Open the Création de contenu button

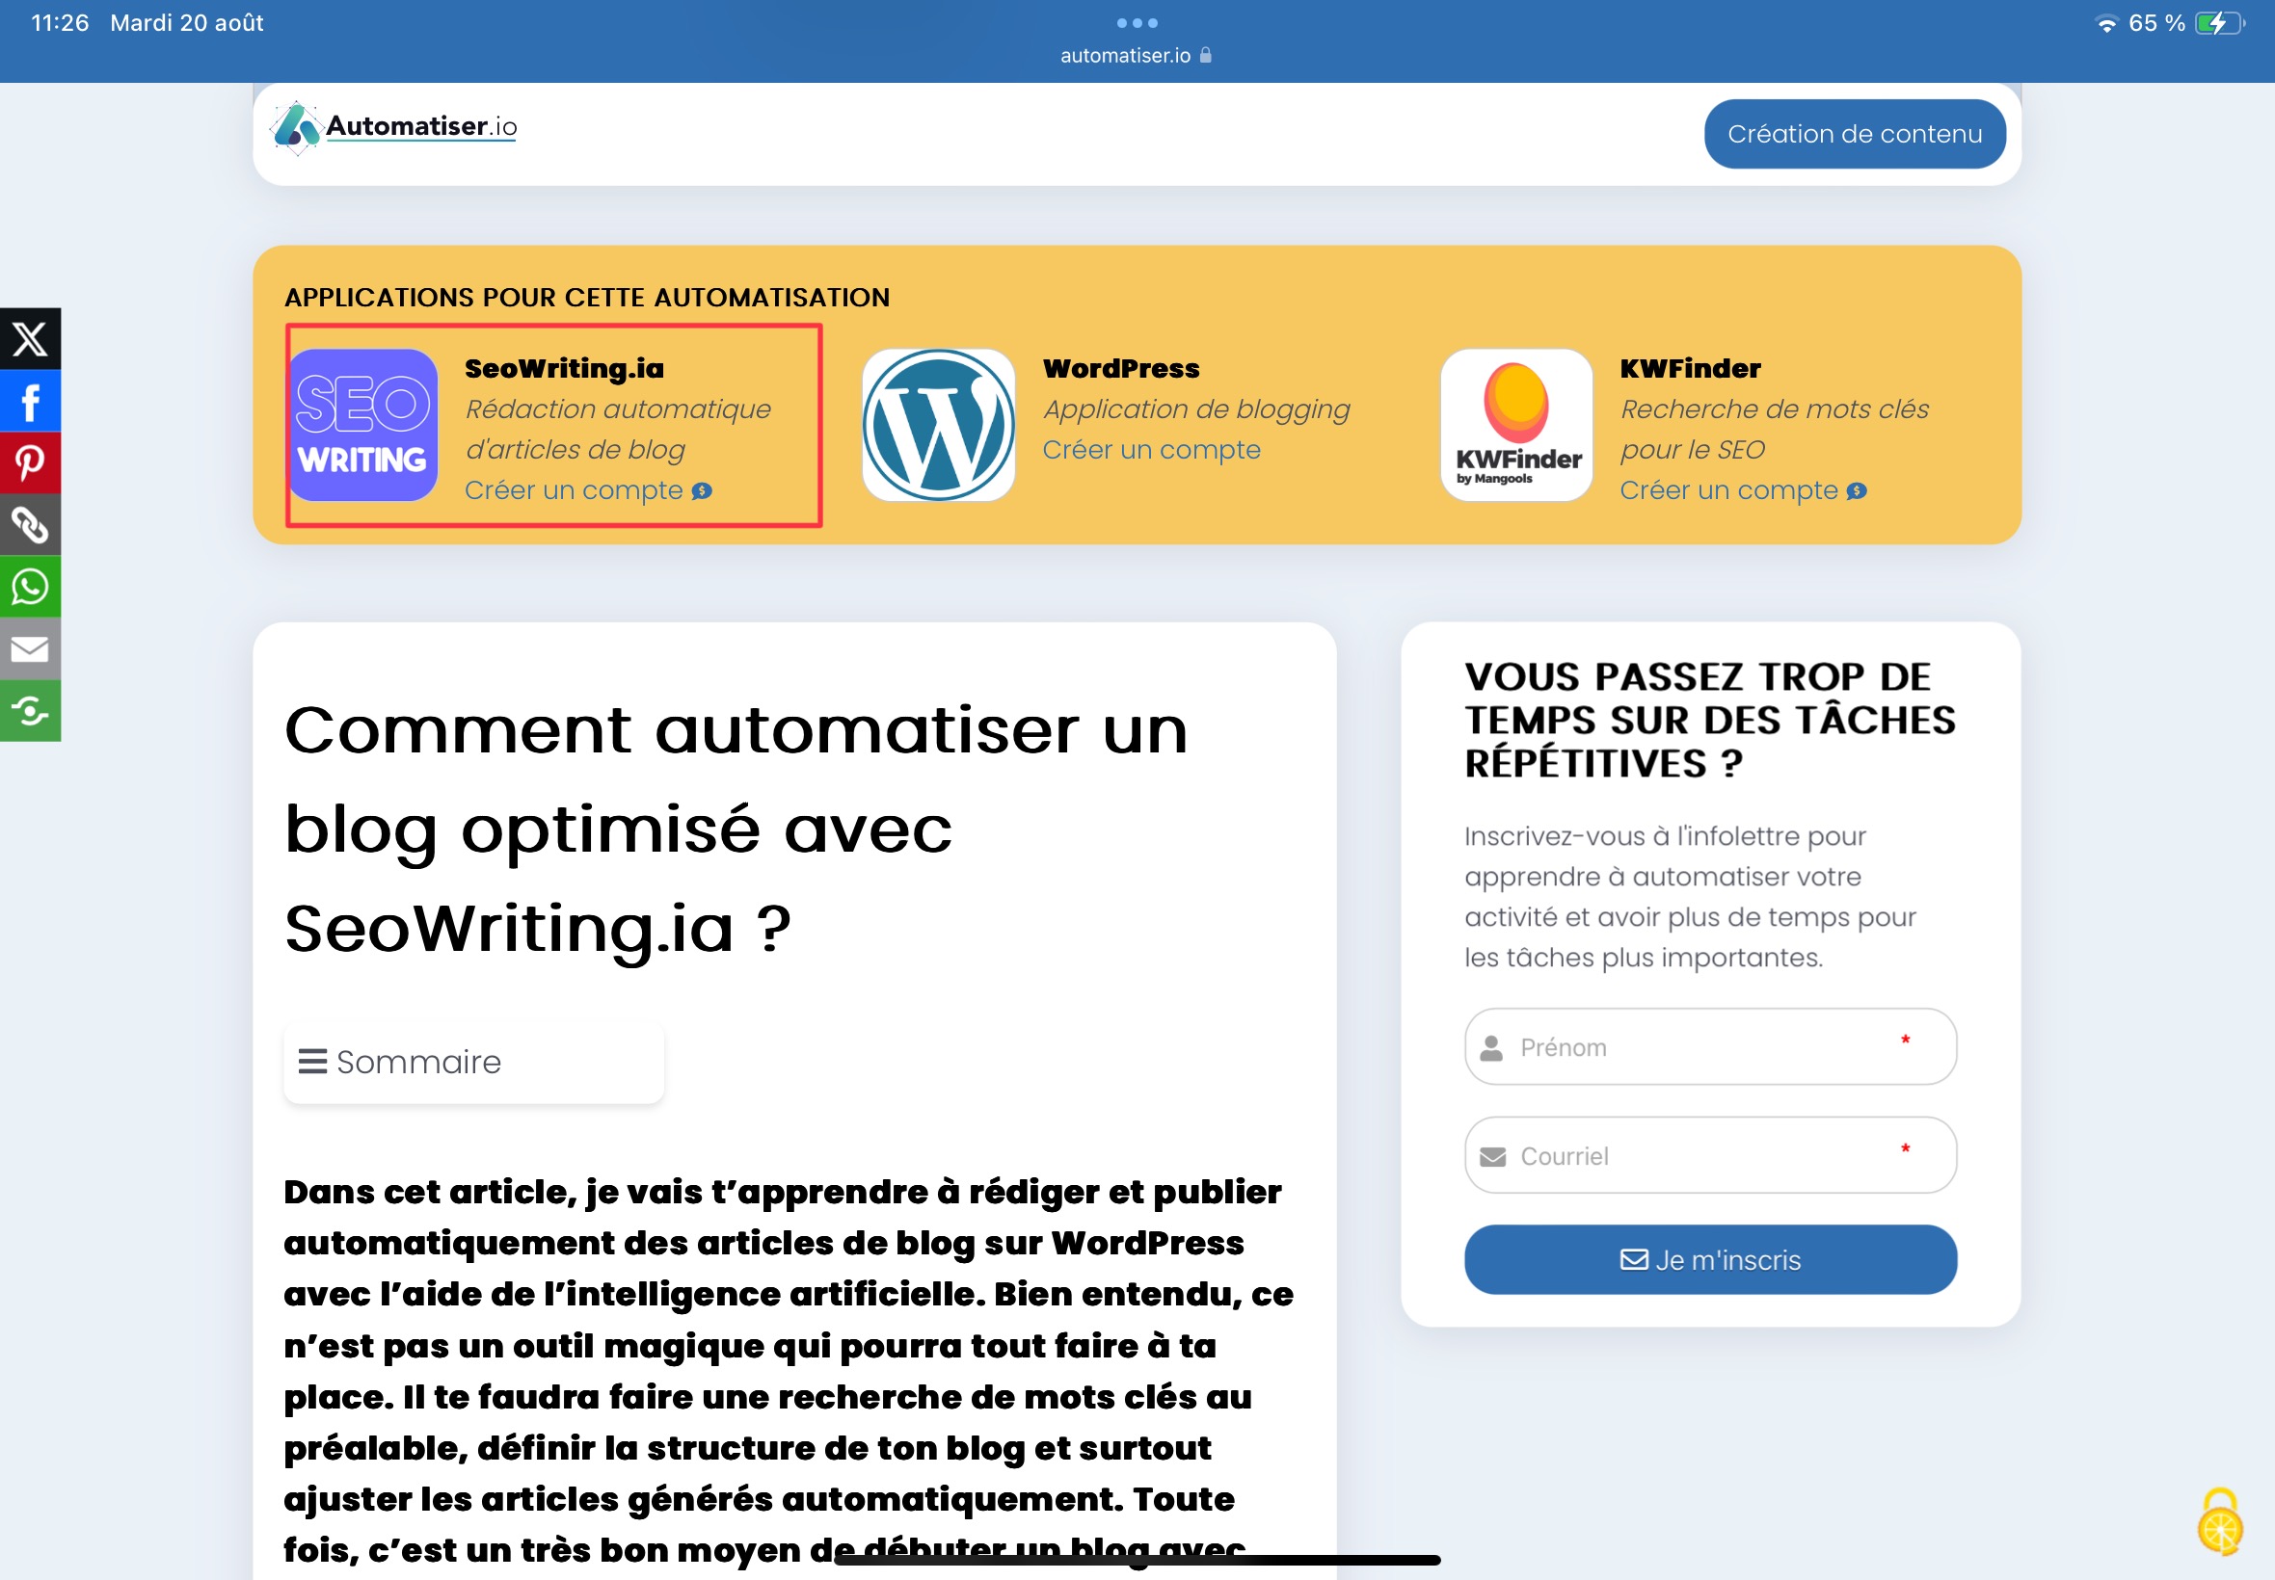coord(1854,134)
